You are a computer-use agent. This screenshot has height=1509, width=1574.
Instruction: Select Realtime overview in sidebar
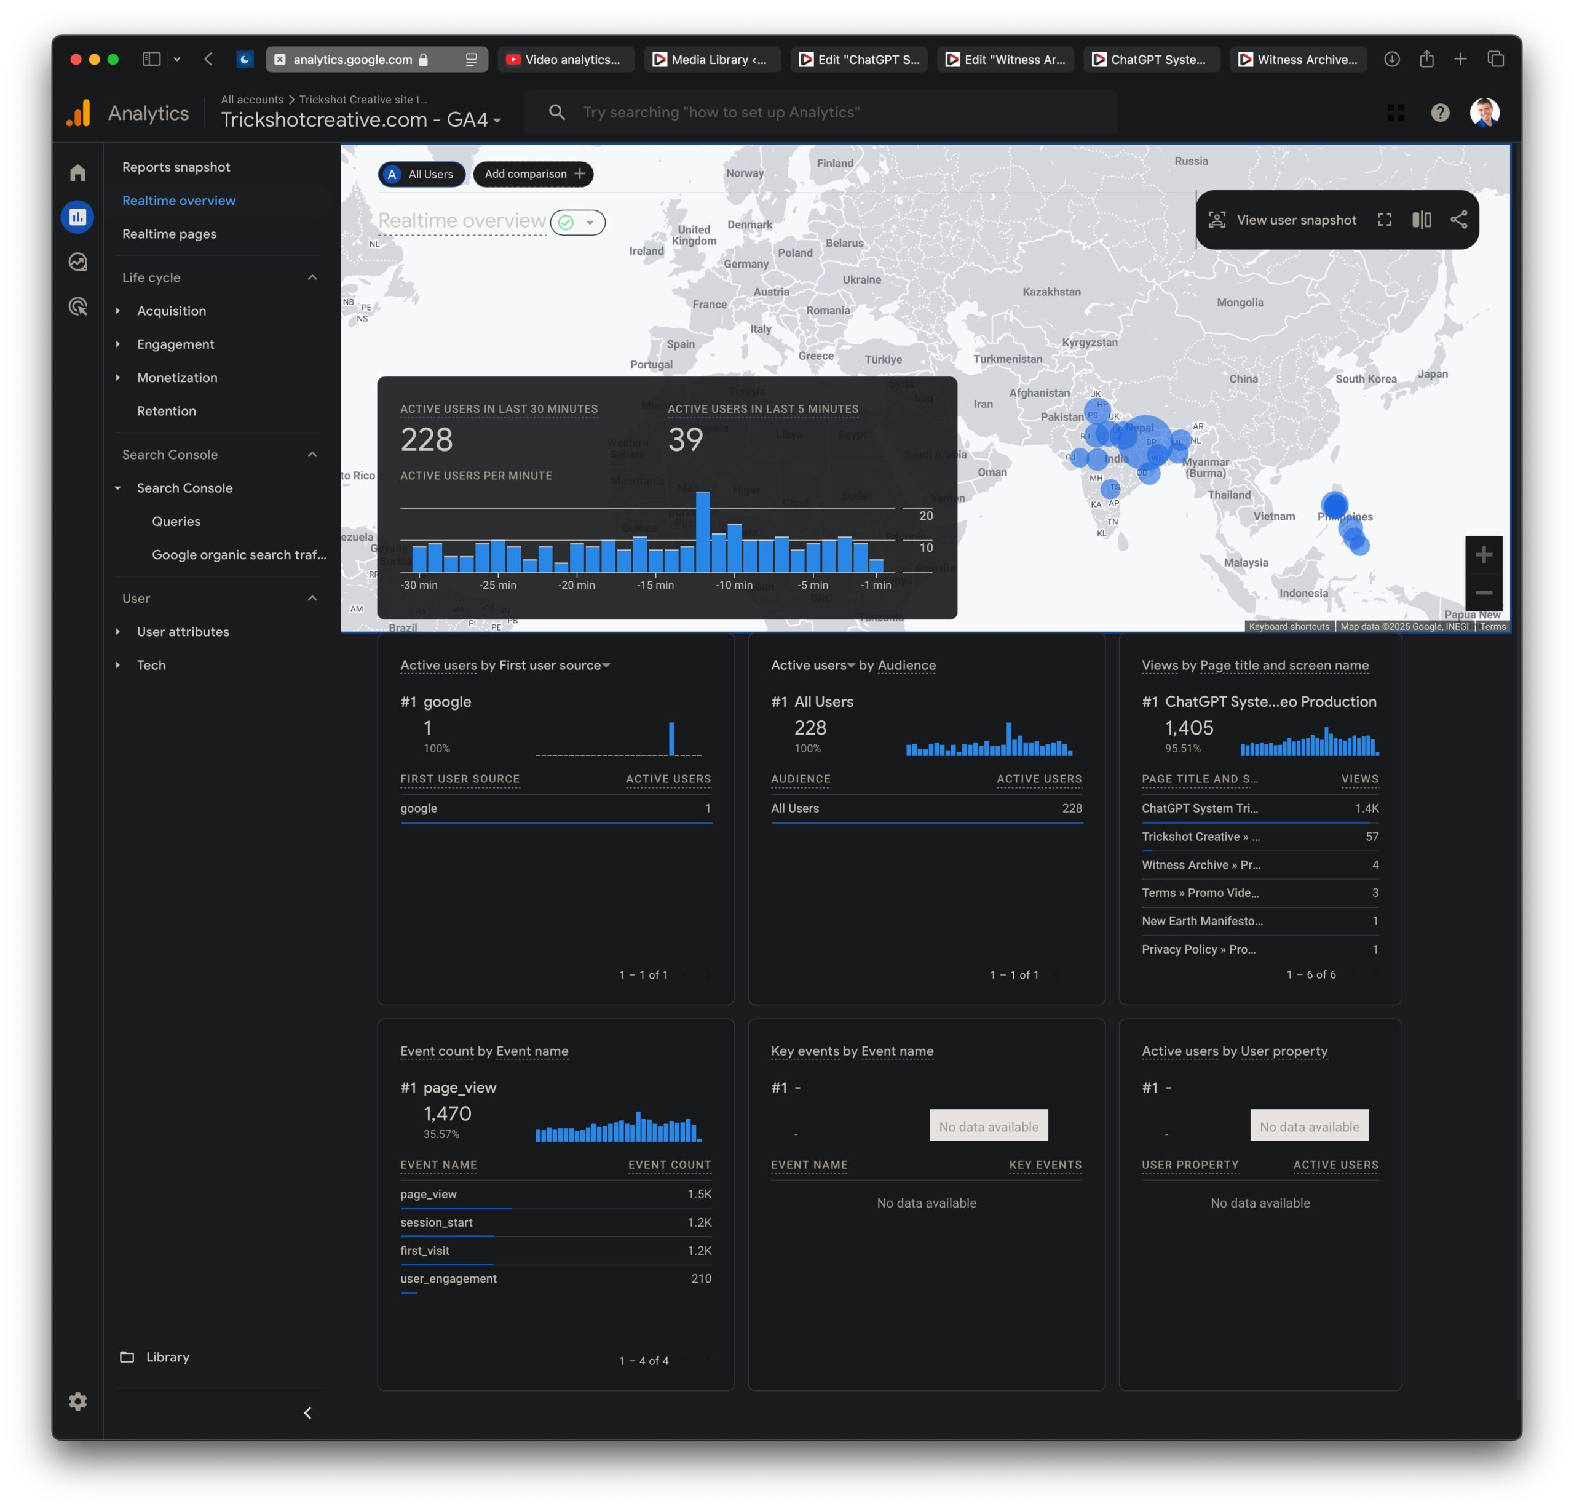[x=178, y=201]
